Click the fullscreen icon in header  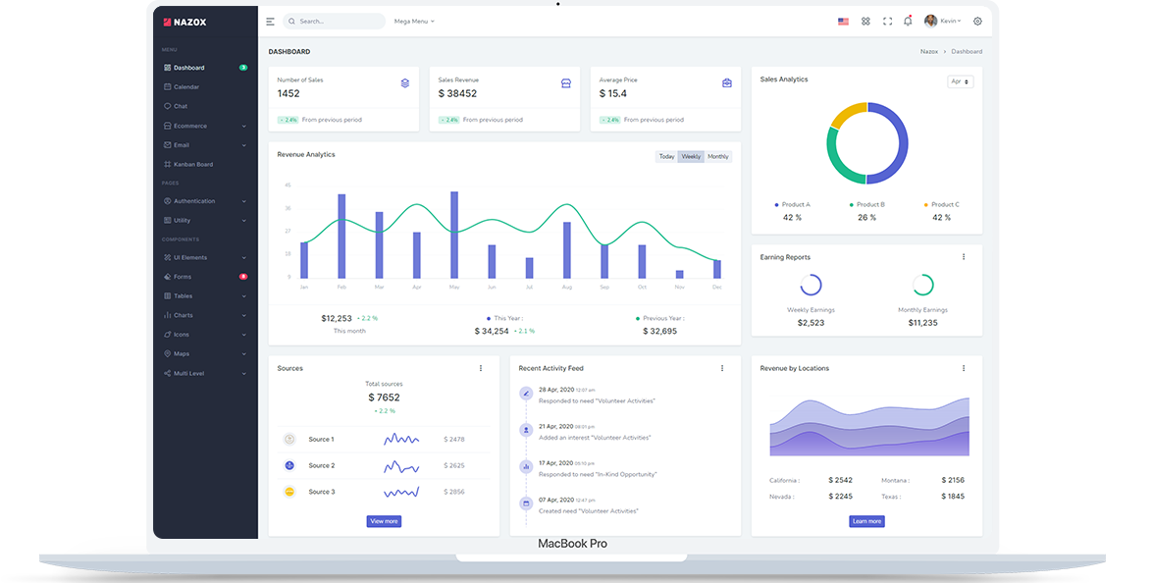(887, 21)
